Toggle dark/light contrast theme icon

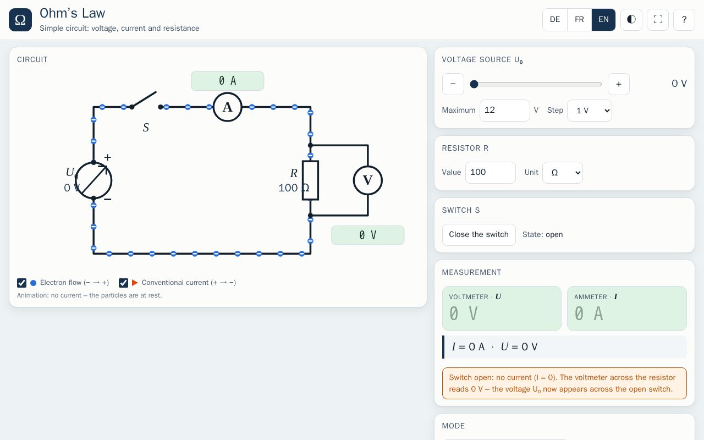pos(631,20)
